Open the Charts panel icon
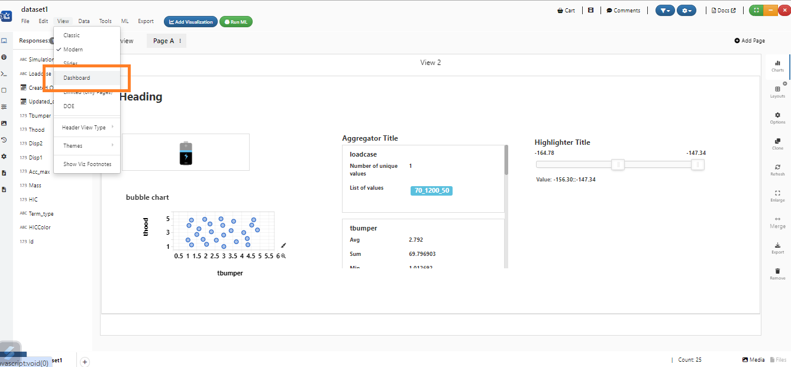The image size is (791, 367). tap(777, 63)
